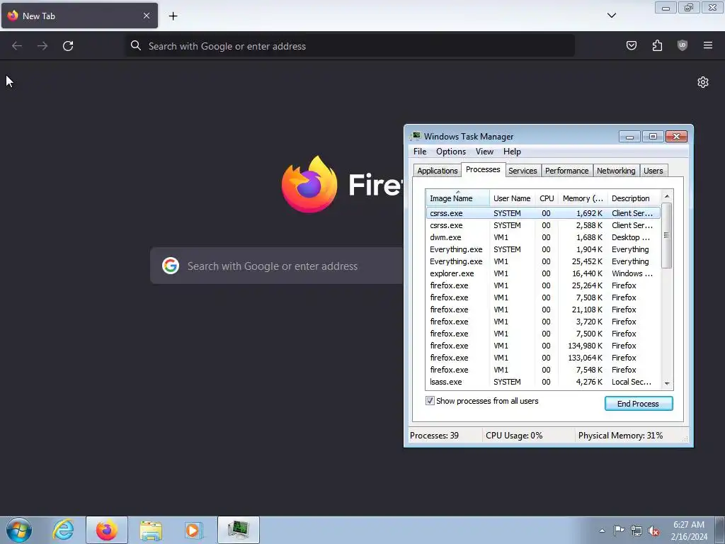Screen dimensions: 725x544
Task: Select firefox.exe row using 25,264 K
Action: point(543,285)
